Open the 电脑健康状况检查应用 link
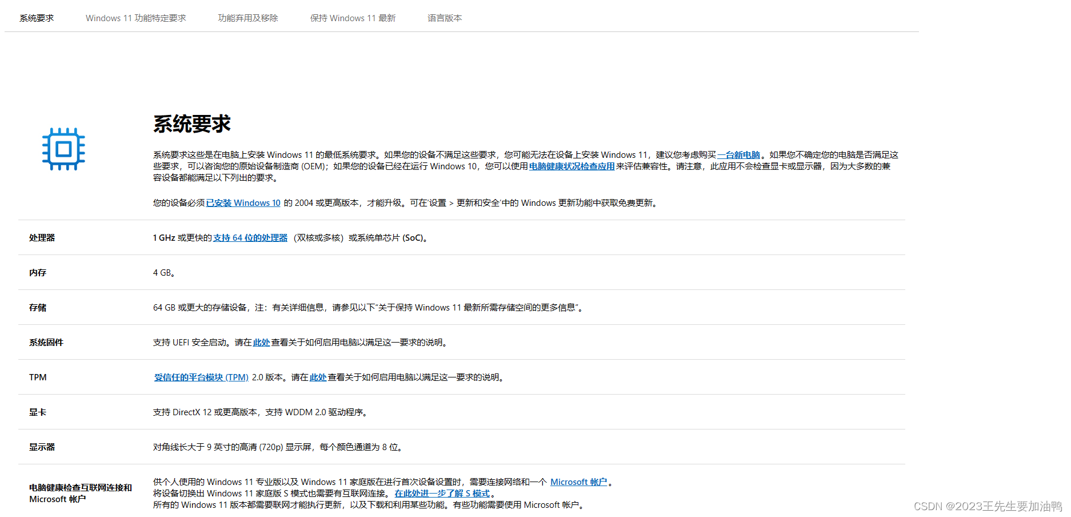This screenshot has width=1071, height=517. pos(572,166)
